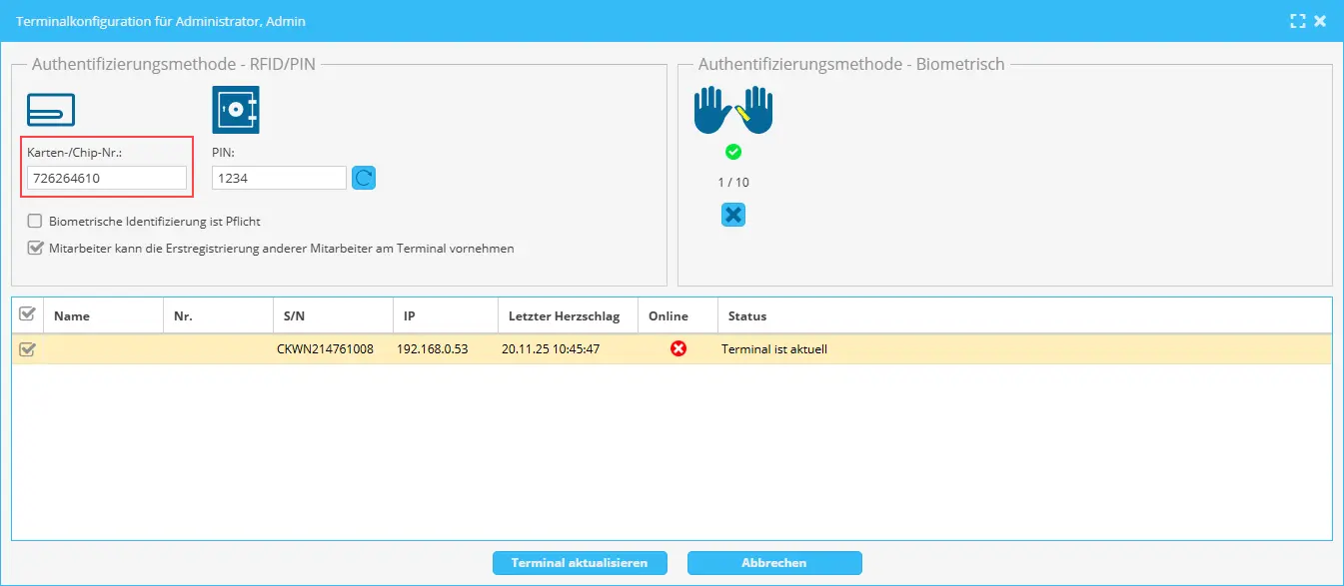Uncheck 'Mitarbeiter kann die Erstregistrierung' option

pos(35,249)
